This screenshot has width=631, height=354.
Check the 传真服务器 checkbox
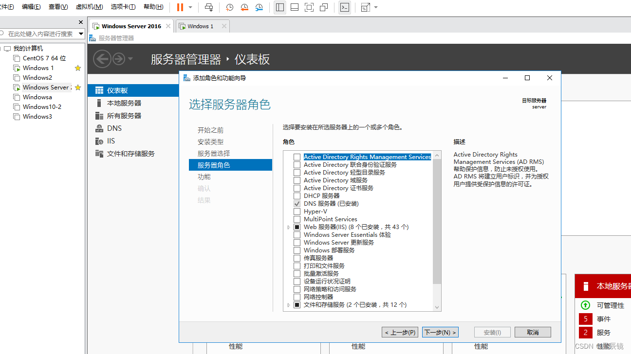pyautogui.click(x=297, y=258)
